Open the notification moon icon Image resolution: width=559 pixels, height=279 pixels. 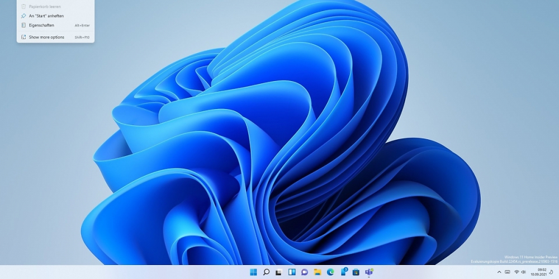pyautogui.click(x=551, y=272)
